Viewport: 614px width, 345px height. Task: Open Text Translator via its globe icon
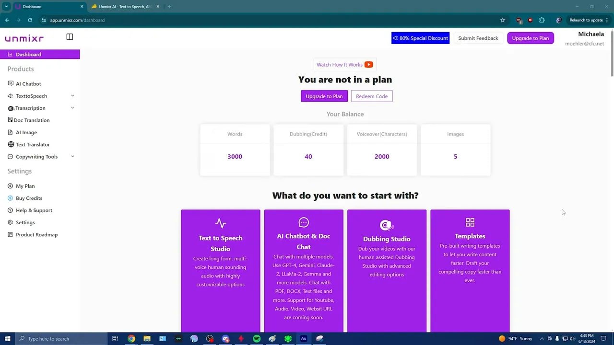(x=11, y=144)
